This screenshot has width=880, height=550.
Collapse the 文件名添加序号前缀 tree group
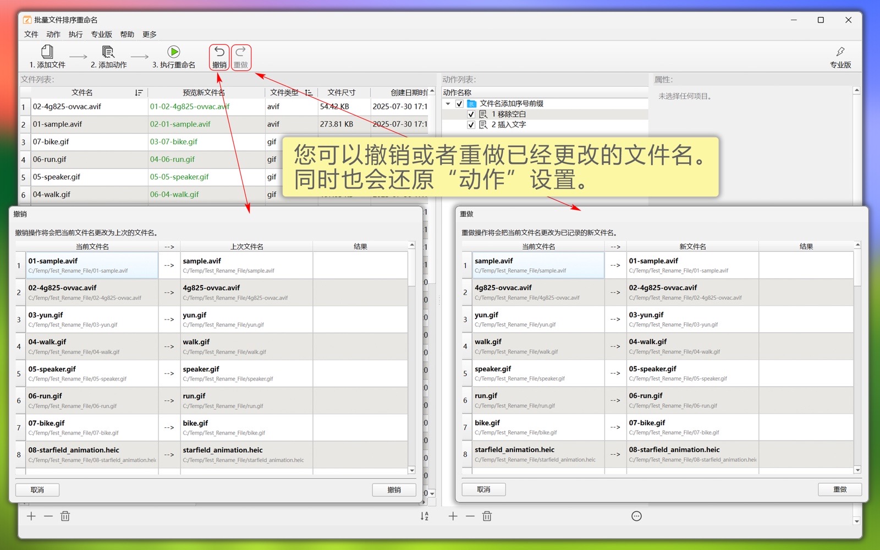448,103
